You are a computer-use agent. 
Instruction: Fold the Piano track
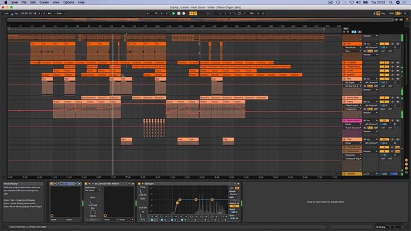coord(344,101)
